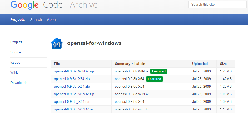This screenshot has width=248, height=119.
Task: Click the openssl-for-windows project house icon
Action: click(57, 43)
